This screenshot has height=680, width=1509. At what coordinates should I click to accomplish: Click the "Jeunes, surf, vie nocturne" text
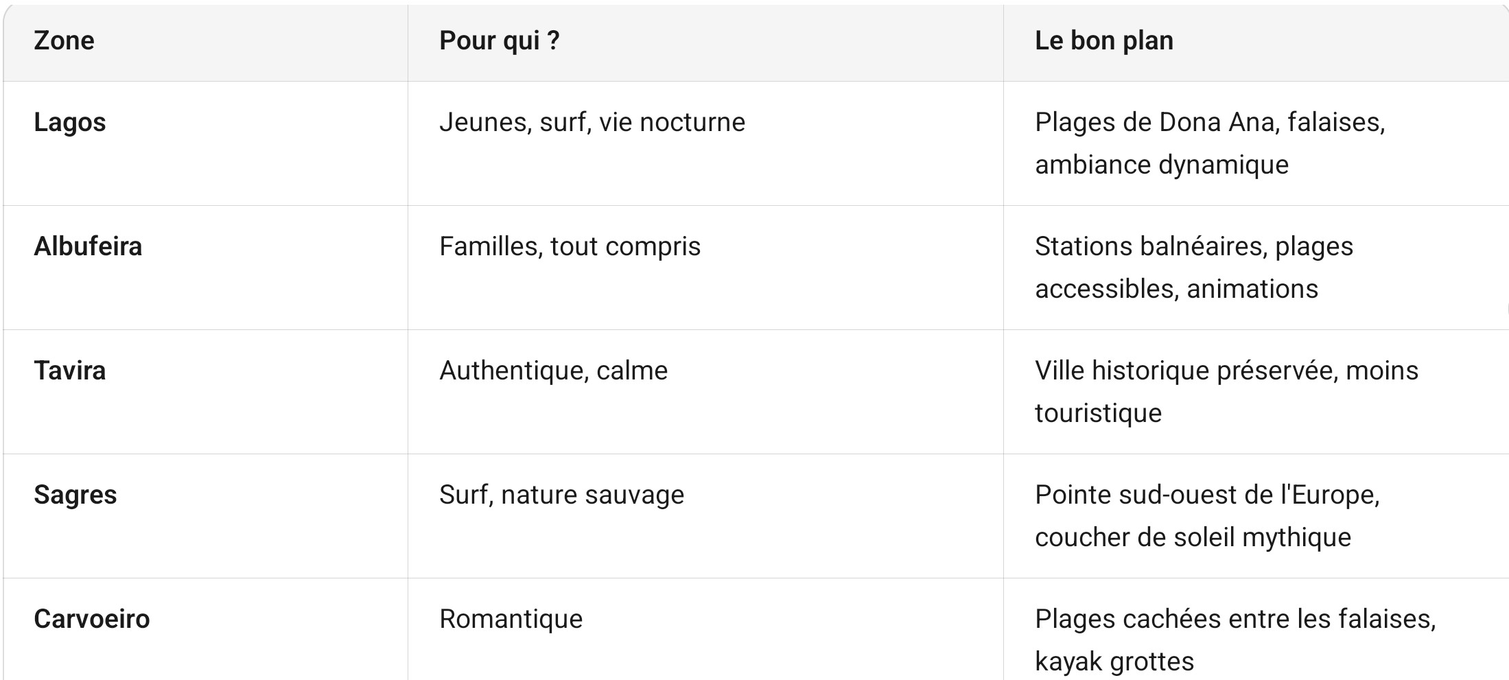(592, 123)
